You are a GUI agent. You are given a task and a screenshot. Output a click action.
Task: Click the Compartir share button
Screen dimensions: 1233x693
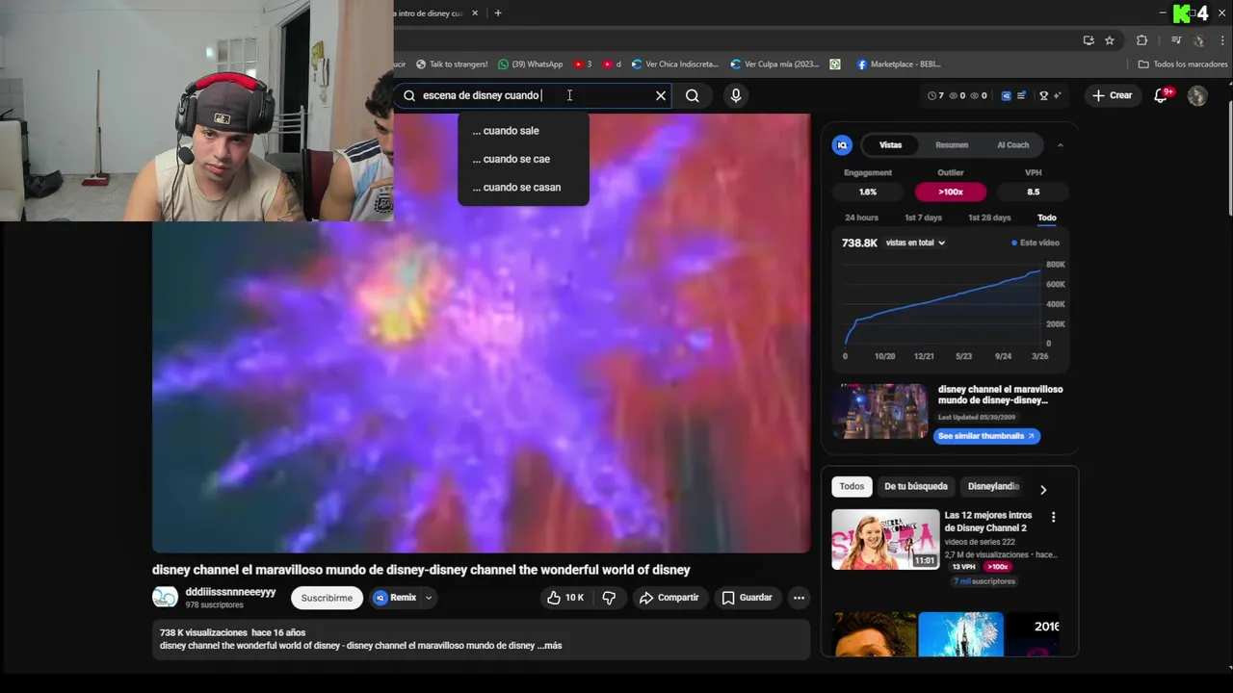click(669, 598)
